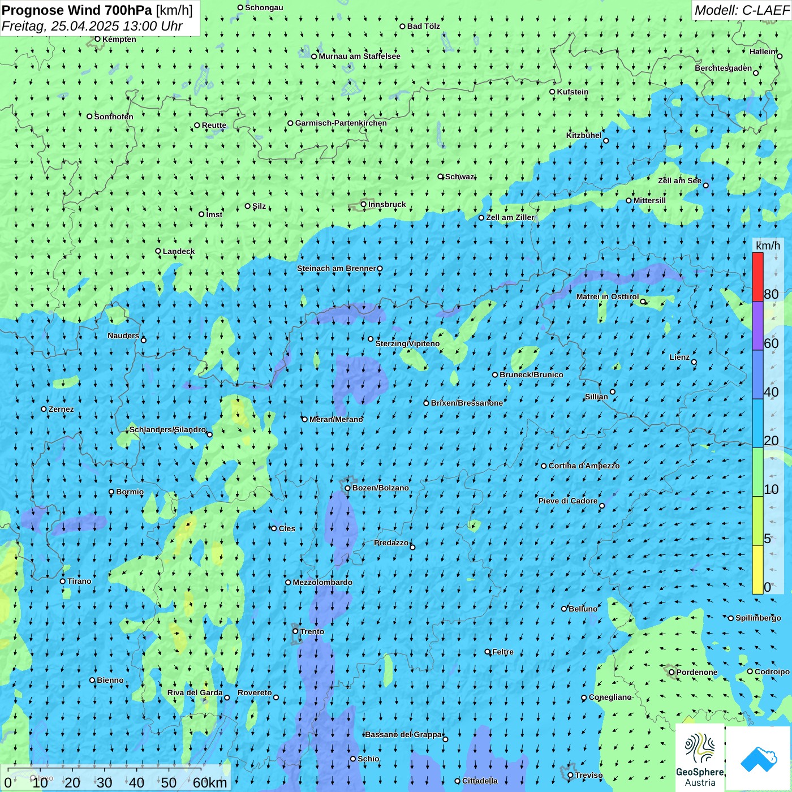Click the yellow 0 km/h legend color
The image size is (792, 792).
point(757,570)
